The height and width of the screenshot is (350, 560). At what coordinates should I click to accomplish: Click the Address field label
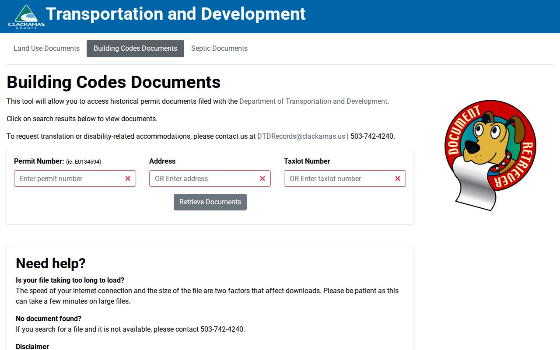click(x=162, y=161)
